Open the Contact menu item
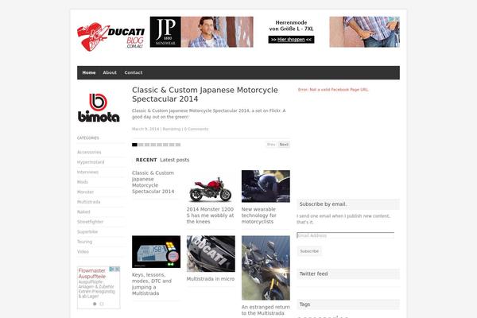This screenshot has height=318, width=477. 134,72
